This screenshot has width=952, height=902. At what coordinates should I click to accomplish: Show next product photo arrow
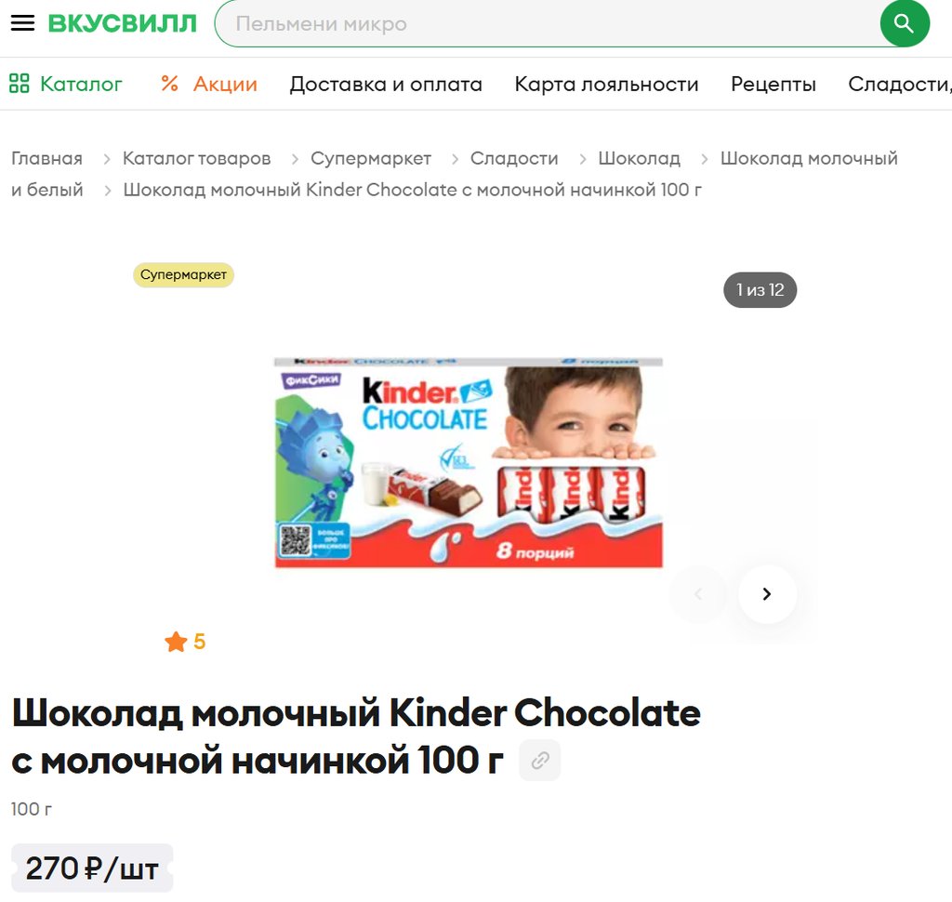click(x=767, y=593)
